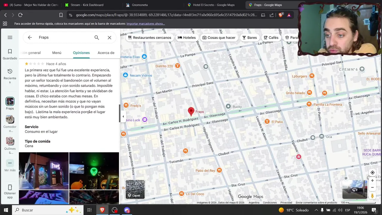Click the Hoteles chip
This screenshot has width=382, height=215.
[x=187, y=38]
